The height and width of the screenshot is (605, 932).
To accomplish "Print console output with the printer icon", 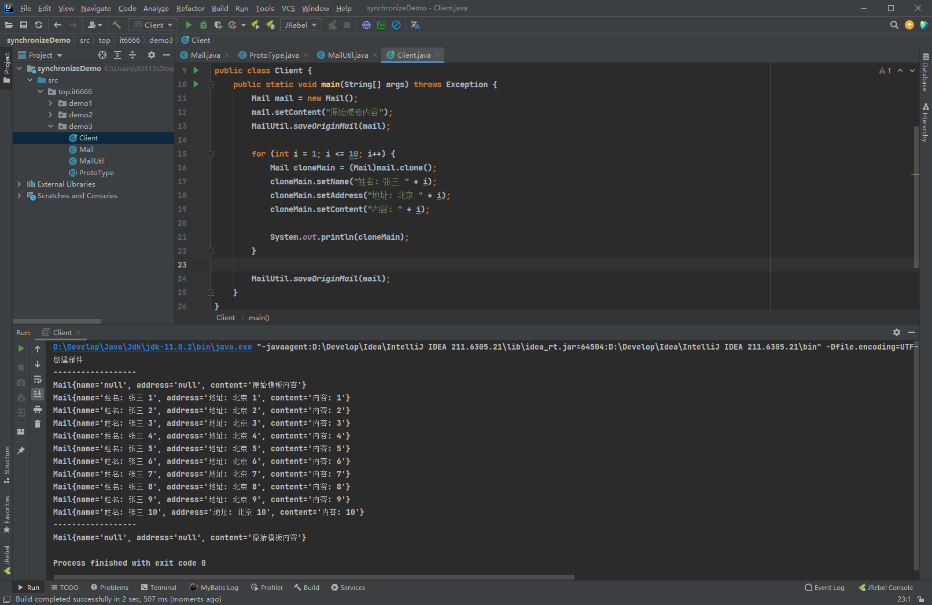I will point(38,409).
